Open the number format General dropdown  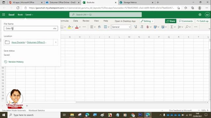click(x=121, y=27)
